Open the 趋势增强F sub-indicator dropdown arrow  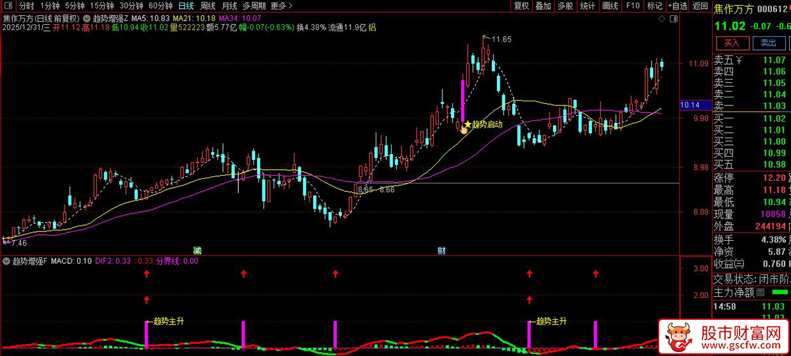pyautogui.click(x=7, y=261)
